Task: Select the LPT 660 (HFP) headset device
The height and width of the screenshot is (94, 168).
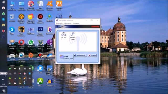Action: pyautogui.click(x=73, y=36)
